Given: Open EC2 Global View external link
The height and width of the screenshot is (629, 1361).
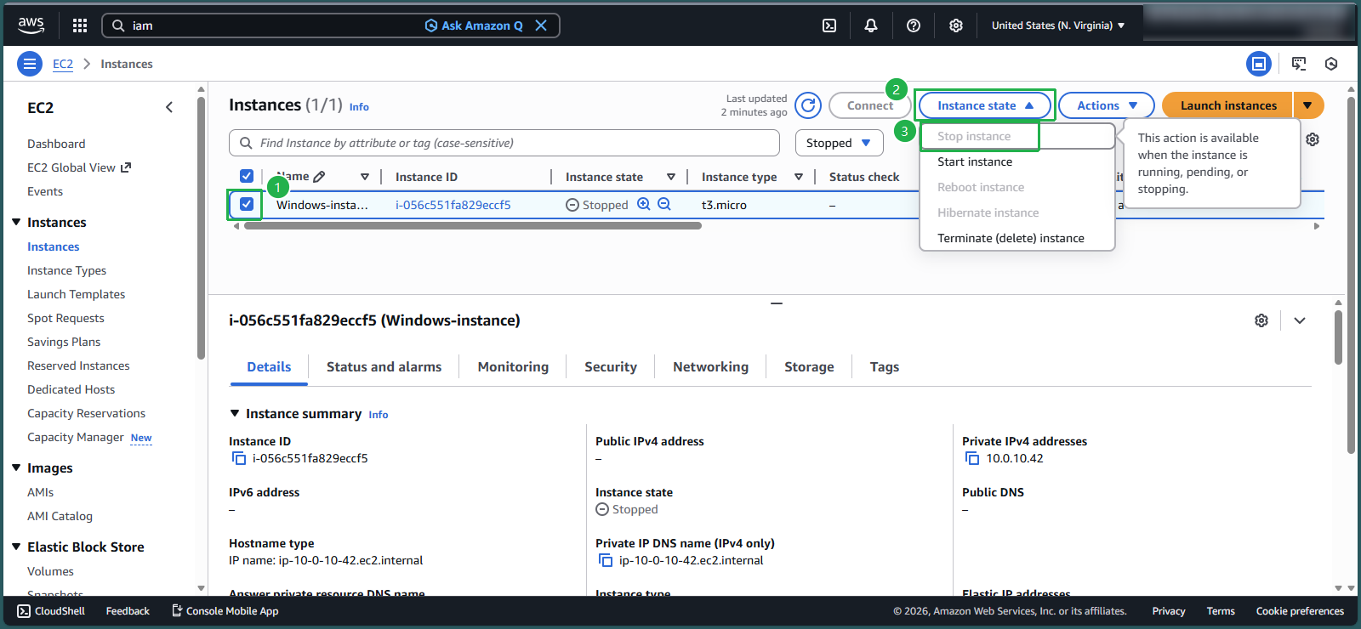Looking at the screenshot, I should point(79,167).
